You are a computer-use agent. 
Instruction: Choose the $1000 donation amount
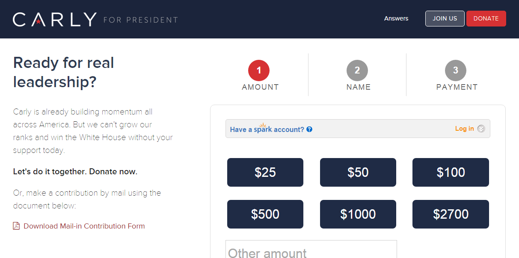tap(358, 214)
